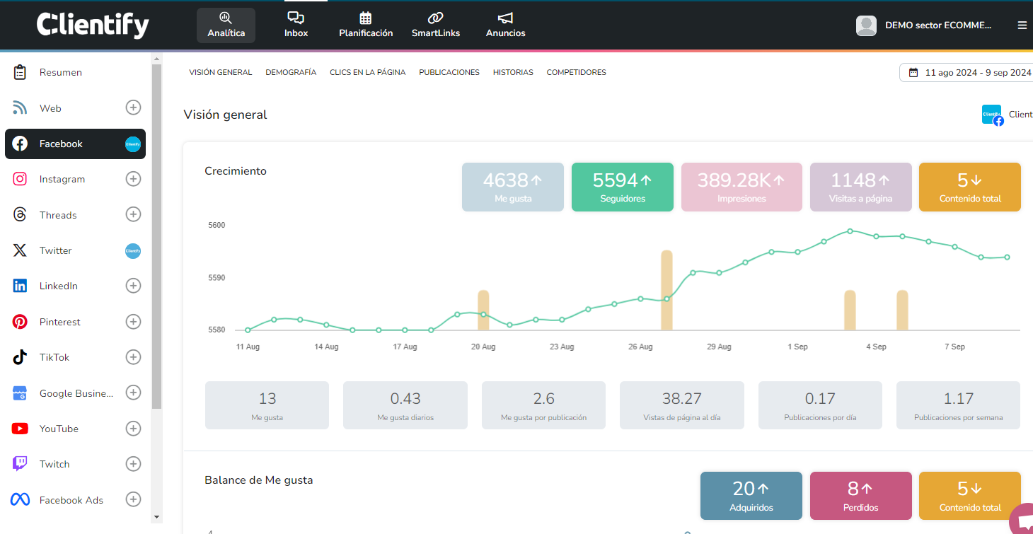Switch to the Historias tab
This screenshot has height=534, width=1033.
513,72
